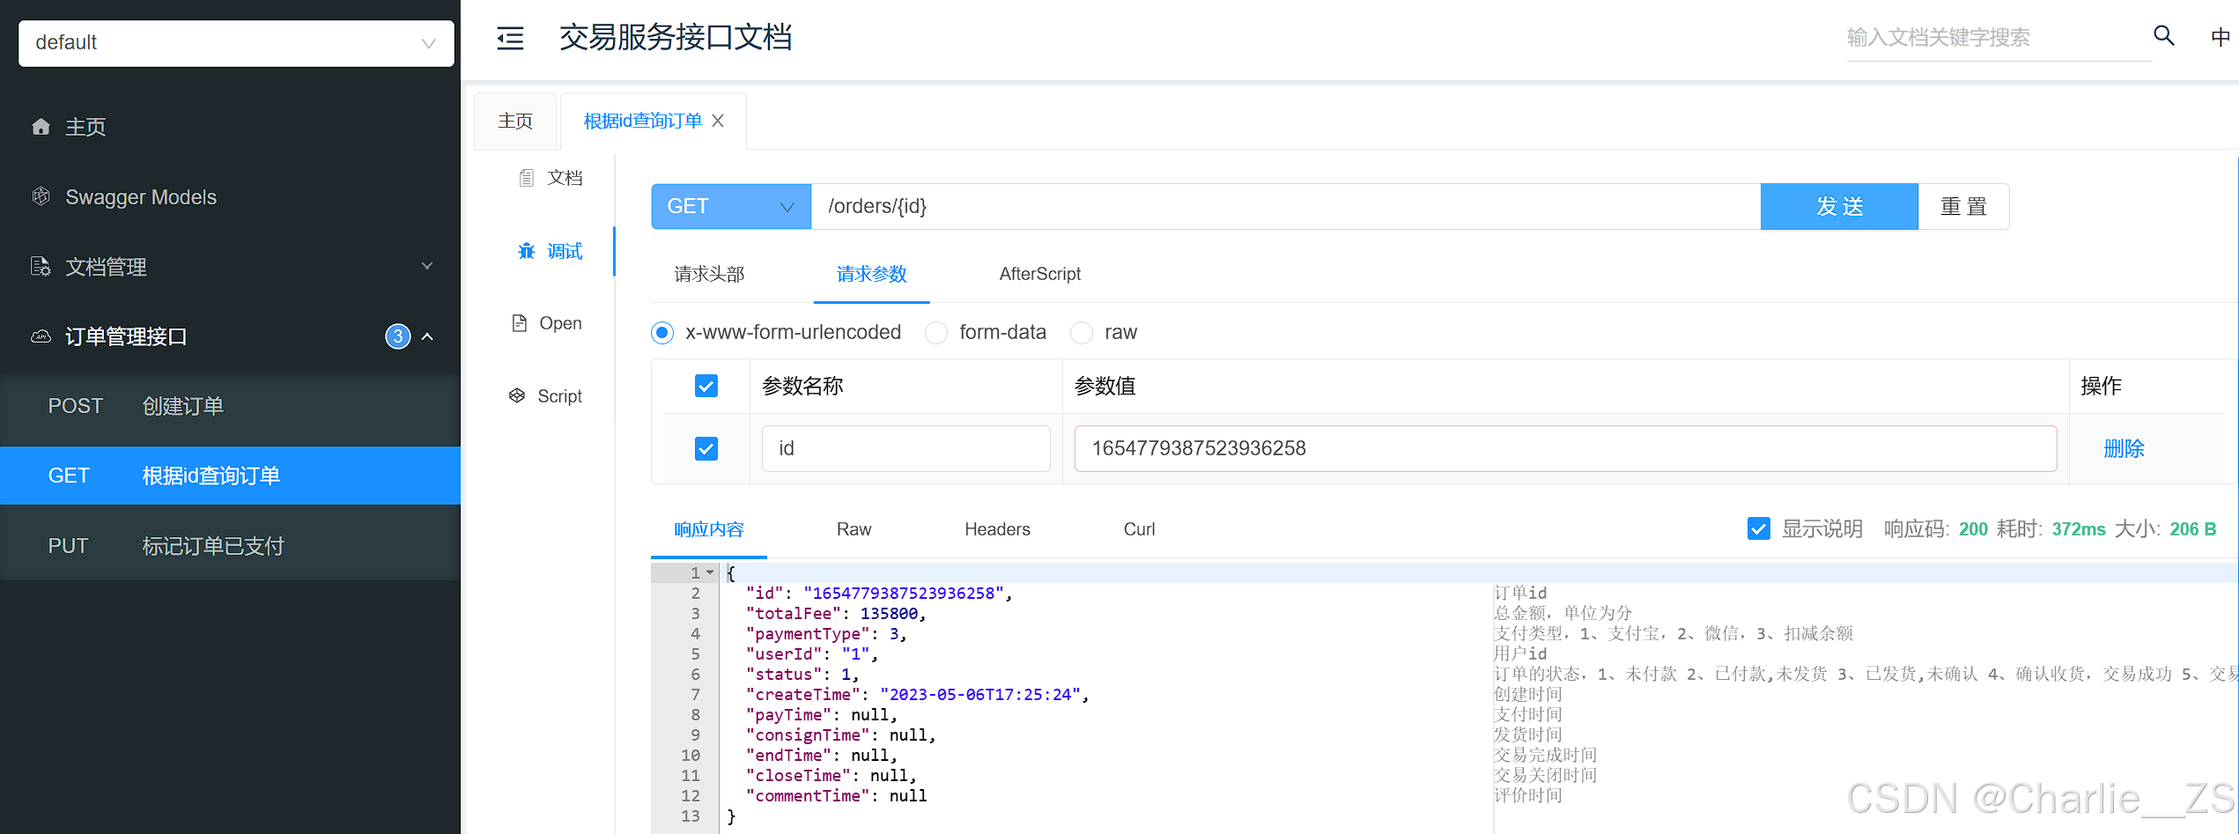Viewport: 2239px width, 834px height.
Task: Click the 删除 link for id
Action: pyautogui.click(x=2124, y=448)
